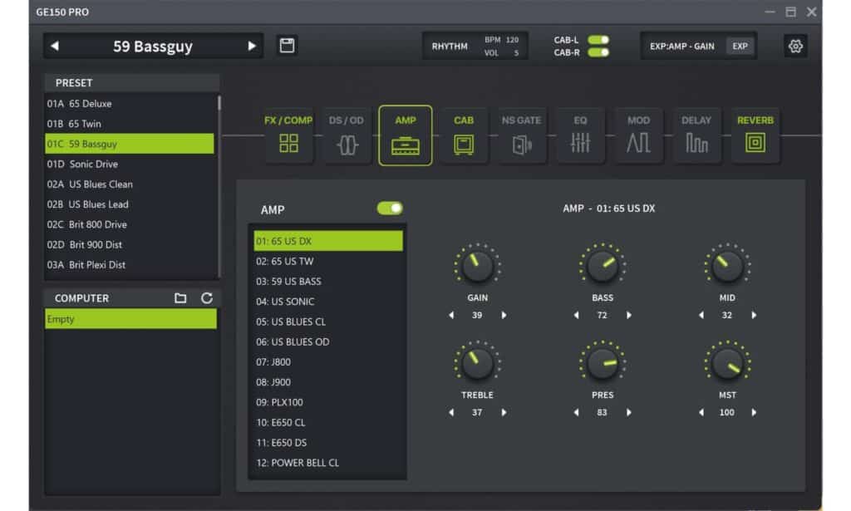Open the EQ module
The height and width of the screenshot is (511, 851).
580,135
